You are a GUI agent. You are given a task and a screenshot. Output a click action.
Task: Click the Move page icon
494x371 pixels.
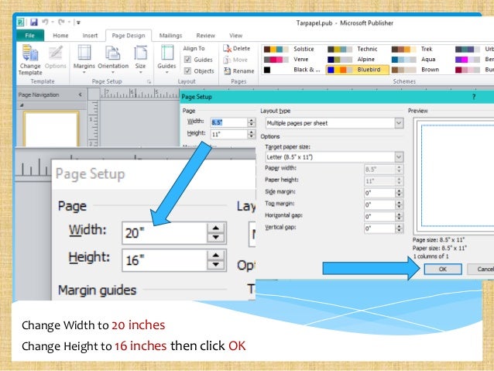pos(227,60)
